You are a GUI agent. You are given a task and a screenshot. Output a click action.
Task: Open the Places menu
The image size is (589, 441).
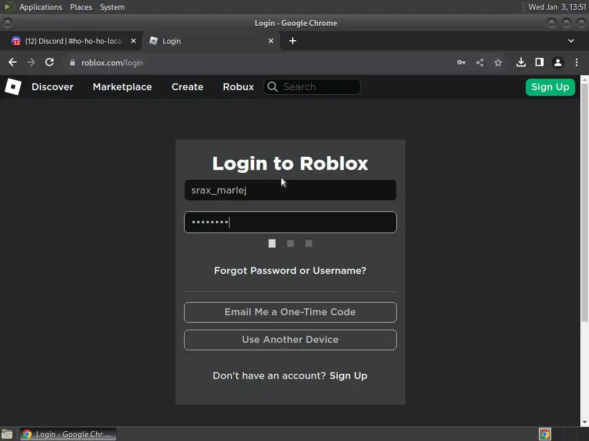81,7
